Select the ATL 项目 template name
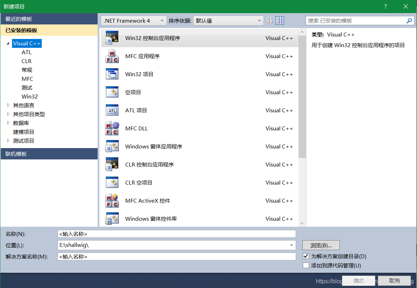The image size is (417, 288). 136,110
